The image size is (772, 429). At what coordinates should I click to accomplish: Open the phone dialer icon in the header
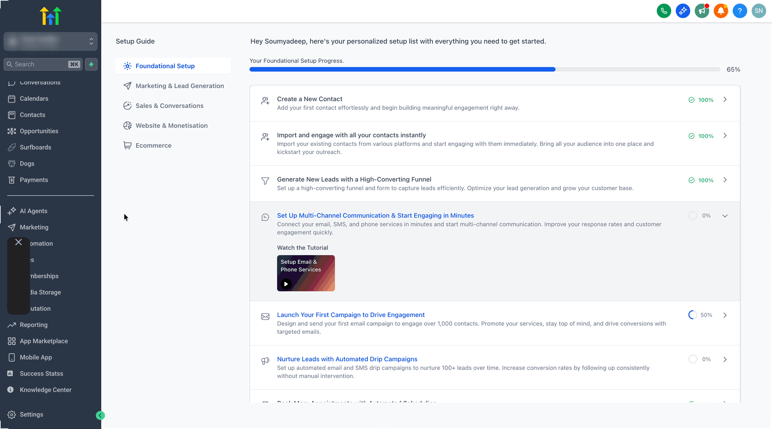(x=664, y=10)
